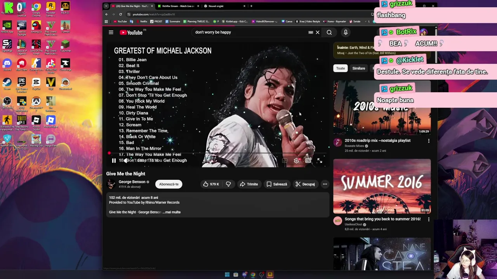Open the Windows Start button on taskbar
The image size is (497, 279).
point(227,275)
